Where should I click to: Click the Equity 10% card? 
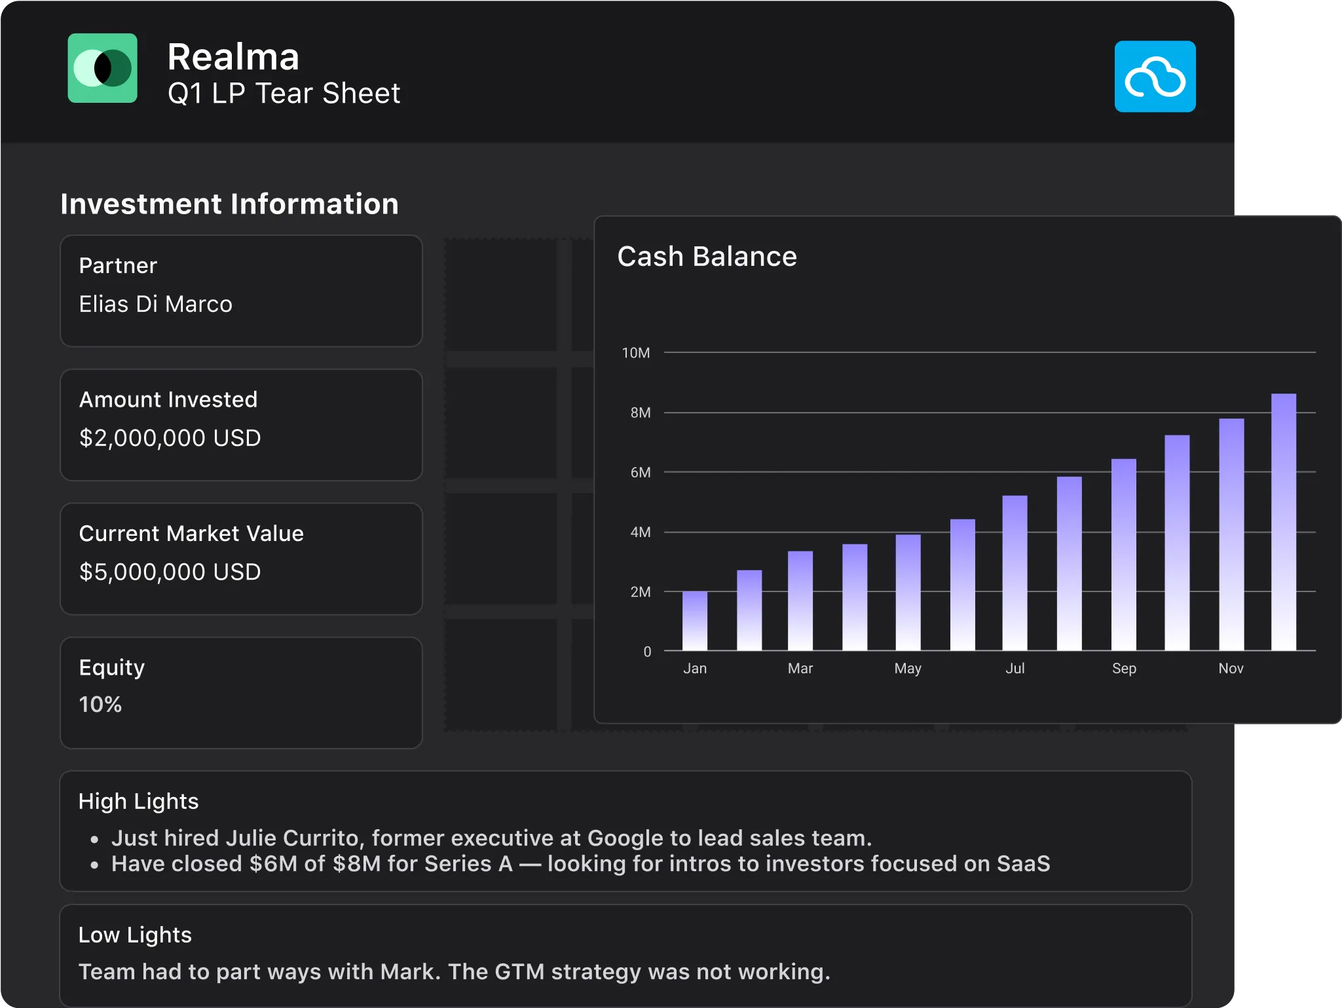point(241,692)
